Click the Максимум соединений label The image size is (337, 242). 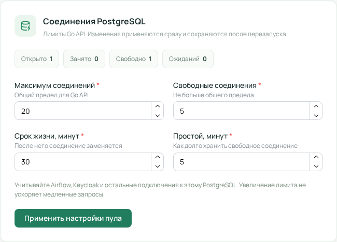click(54, 85)
